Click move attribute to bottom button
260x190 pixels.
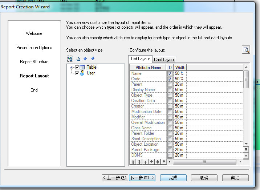point(164,162)
